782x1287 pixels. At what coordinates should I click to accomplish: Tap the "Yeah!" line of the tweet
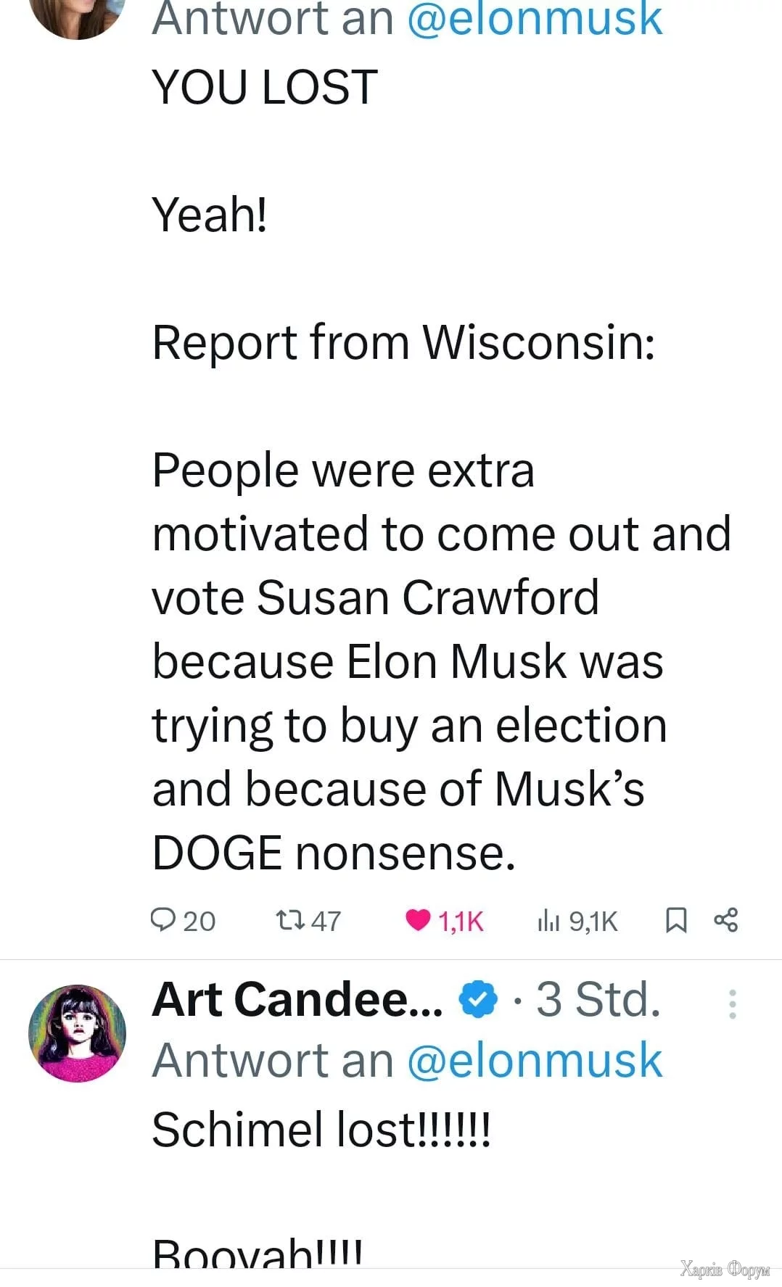pos(210,215)
